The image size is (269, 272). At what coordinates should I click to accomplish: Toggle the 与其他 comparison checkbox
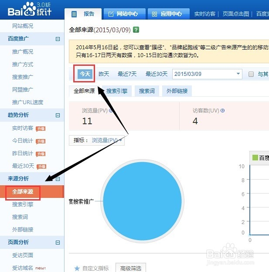251,74
